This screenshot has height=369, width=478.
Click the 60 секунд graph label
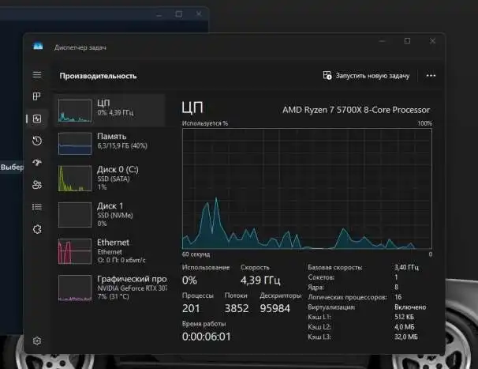pos(196,254)
